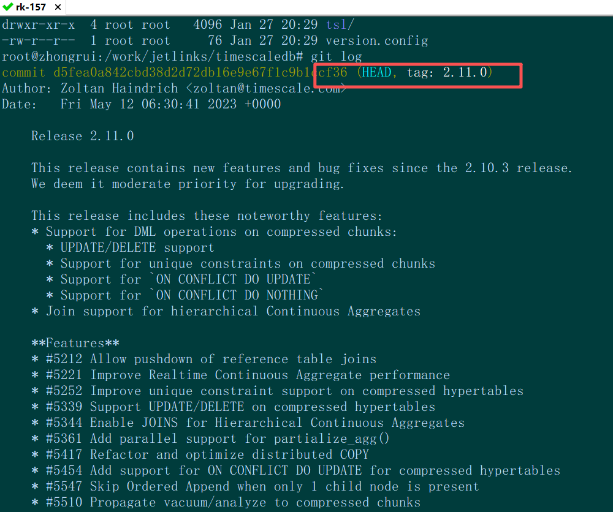Click the HEAD reference label
Screen dimensions: 613x512
376,72
